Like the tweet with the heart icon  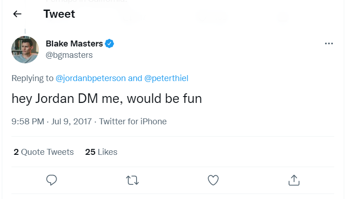coord(213,180)
